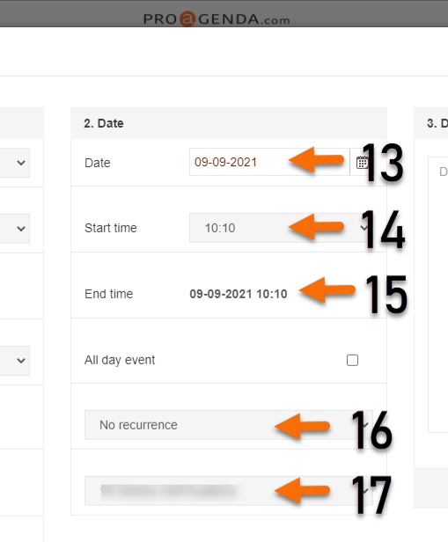448x542 pixels.
Task: Click the 'All day event' label
Action: [120, 360]
